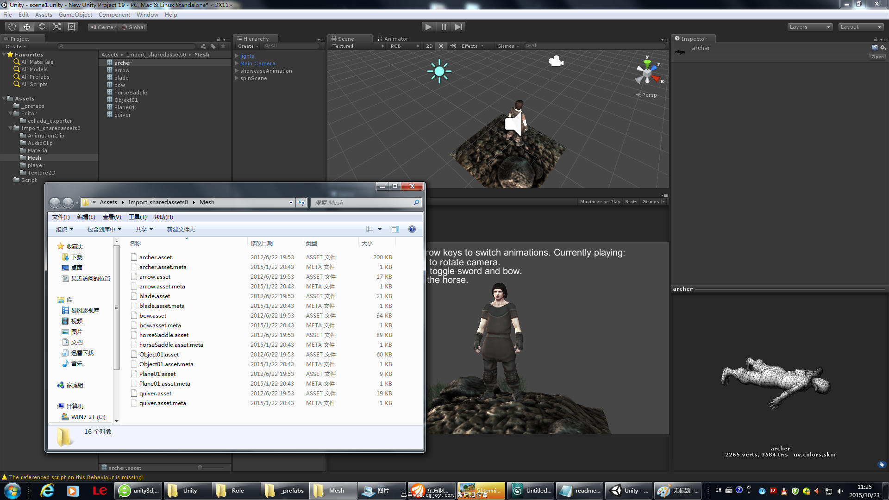
Task: Select the Hand tool in Unity toolbar
Action: click(x=12, y=27)
